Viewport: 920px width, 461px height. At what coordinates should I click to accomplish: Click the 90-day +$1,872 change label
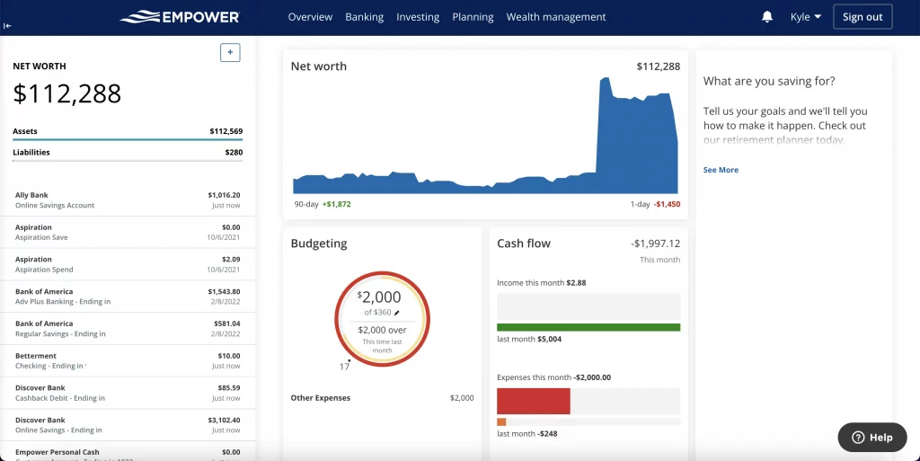click(x=323, y=204)
